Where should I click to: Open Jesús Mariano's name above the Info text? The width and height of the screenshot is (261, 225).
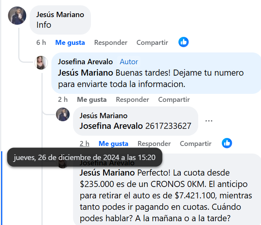(x=60, y=15)
